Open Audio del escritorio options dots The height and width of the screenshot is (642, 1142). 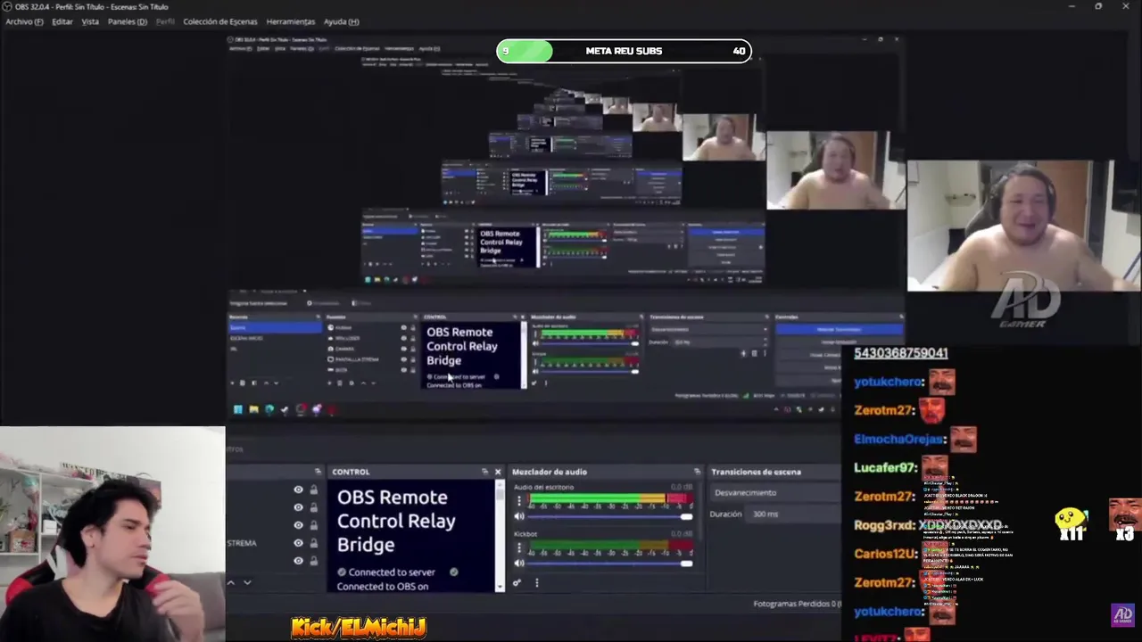519,501
